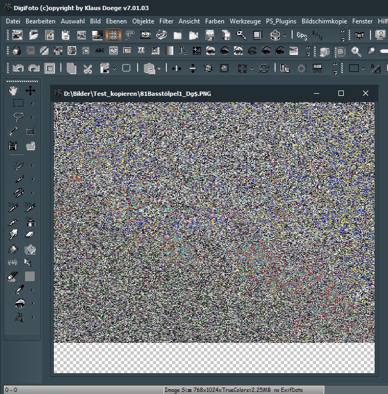Select the hand pan tool
Viewport: 388px width, 394px height.
[x=13, y=91]
